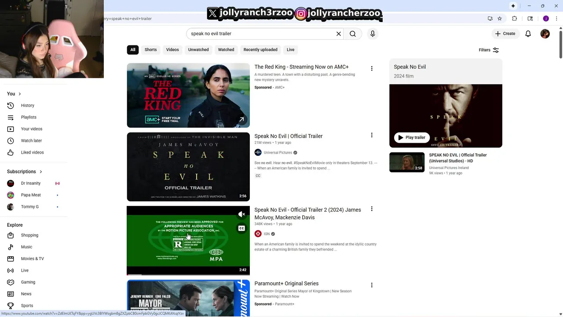The height and width of the screenshot is (317, 563).
Task: Select the Watched filter chip
Action: pos(226,50)
